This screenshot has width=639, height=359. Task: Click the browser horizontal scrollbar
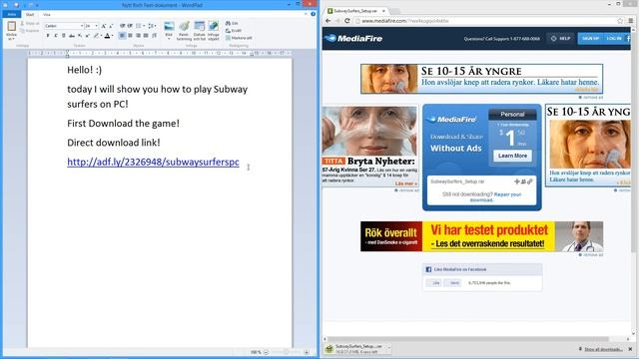click(468, 339)
